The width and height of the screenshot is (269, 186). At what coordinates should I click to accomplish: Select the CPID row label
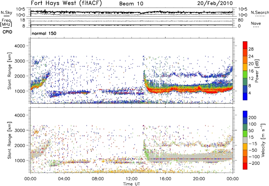[x=7, y=32]
